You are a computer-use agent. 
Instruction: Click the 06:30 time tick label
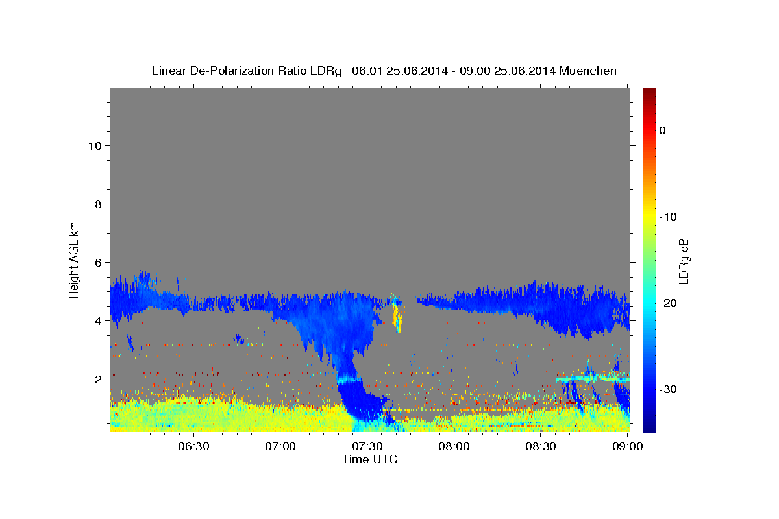click(193, 447)
